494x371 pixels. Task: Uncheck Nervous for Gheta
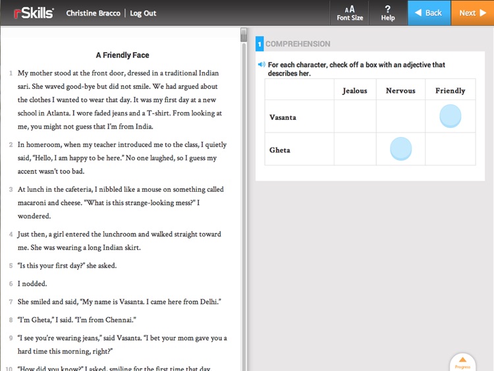pyautogui.click(x=400, y=149)
